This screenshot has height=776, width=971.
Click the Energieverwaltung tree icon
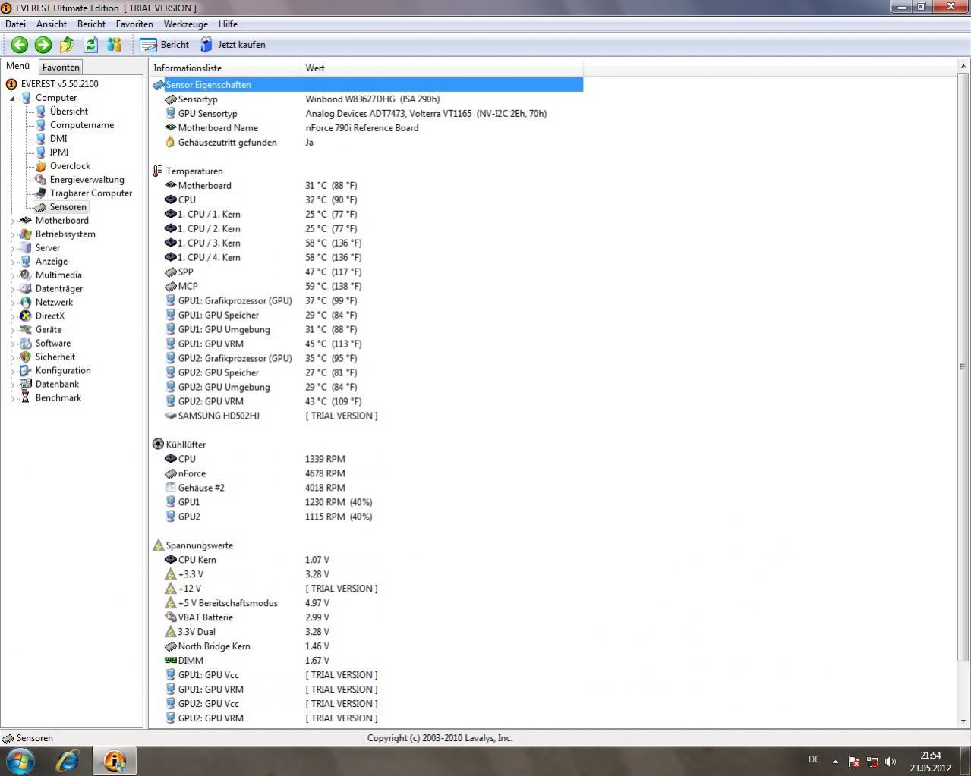40,180
